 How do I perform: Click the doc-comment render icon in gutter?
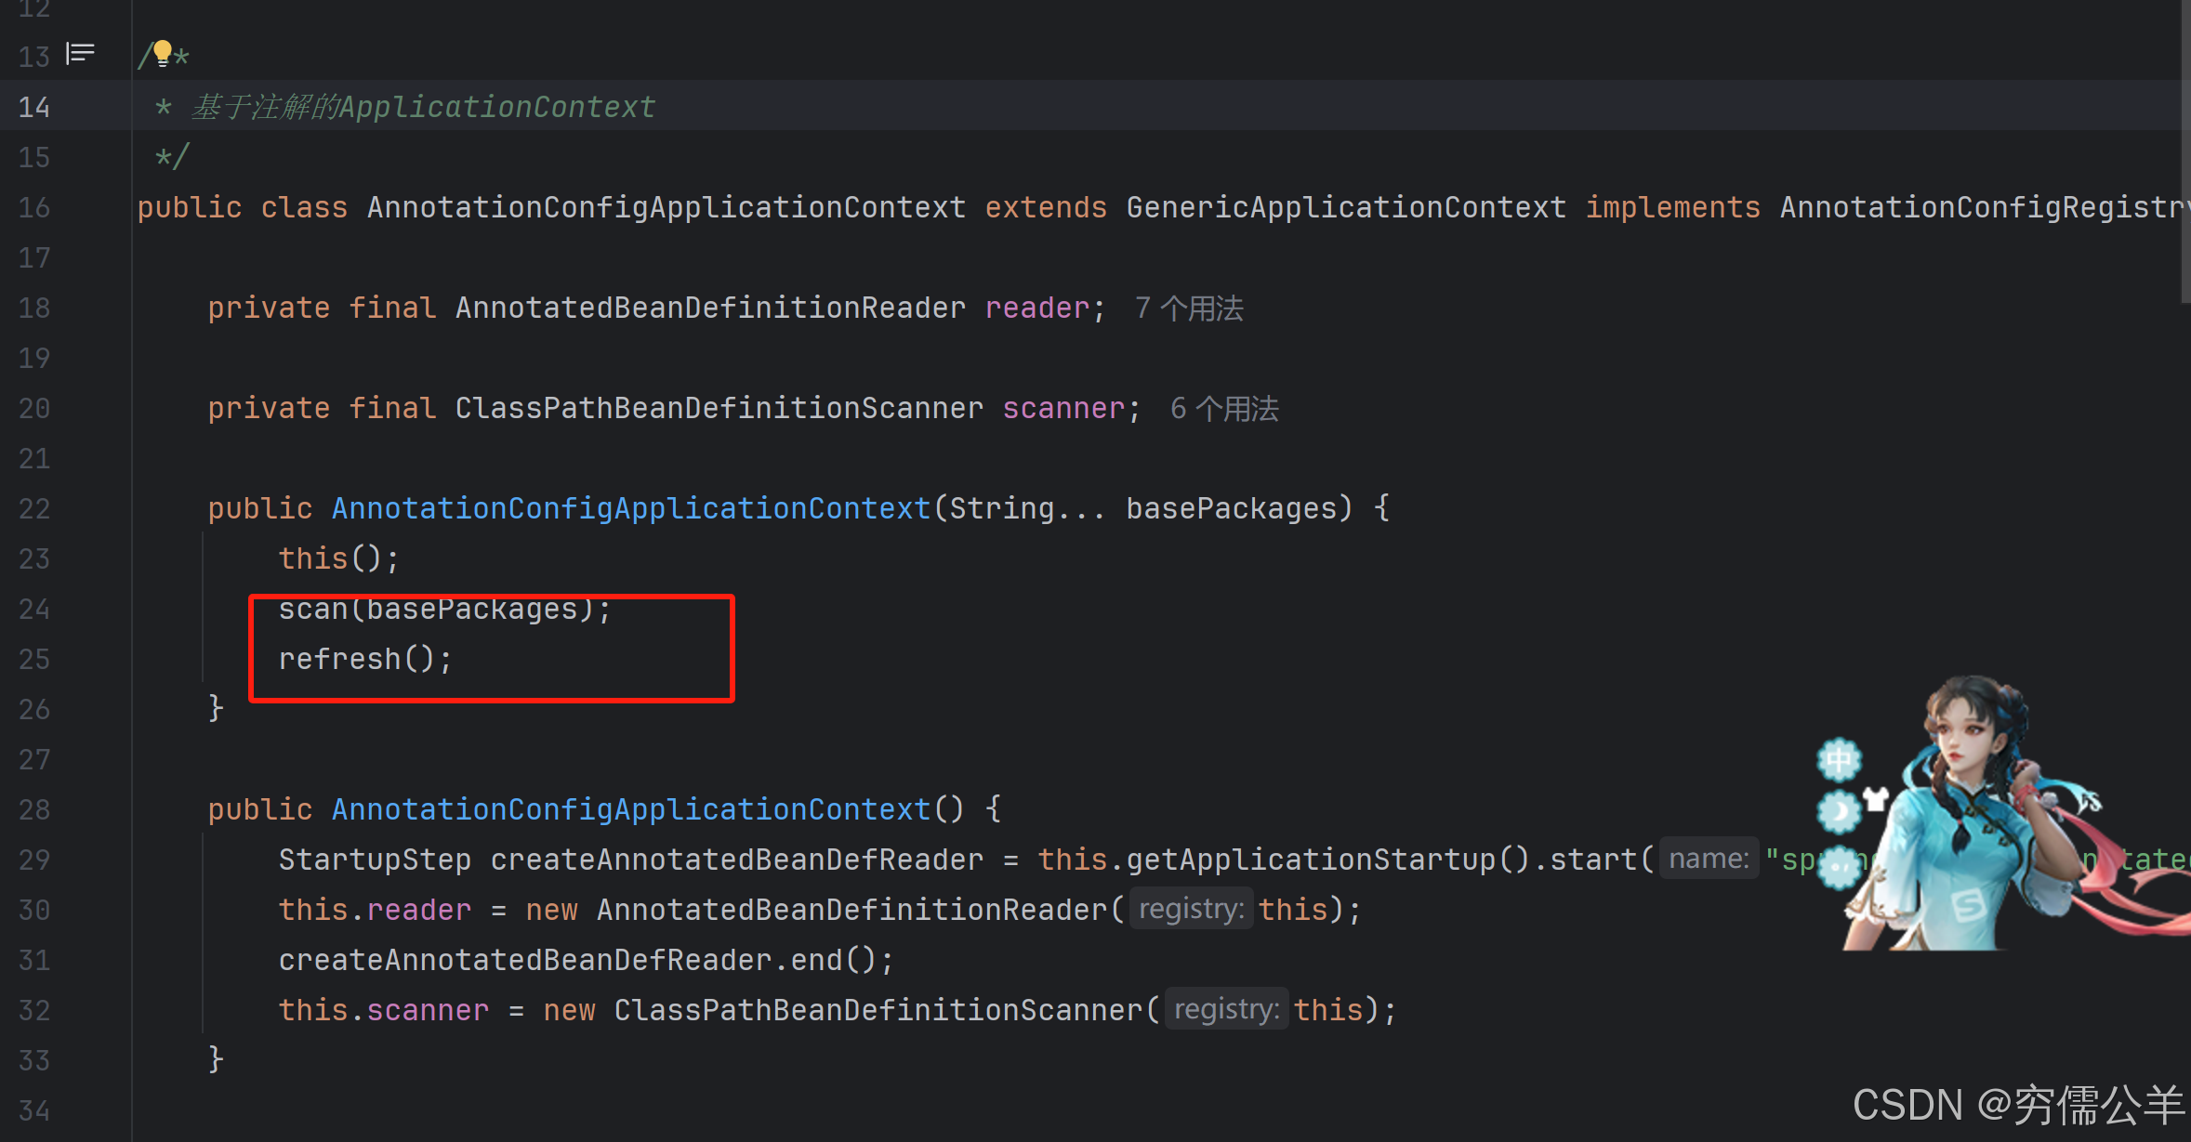(80, 54)
